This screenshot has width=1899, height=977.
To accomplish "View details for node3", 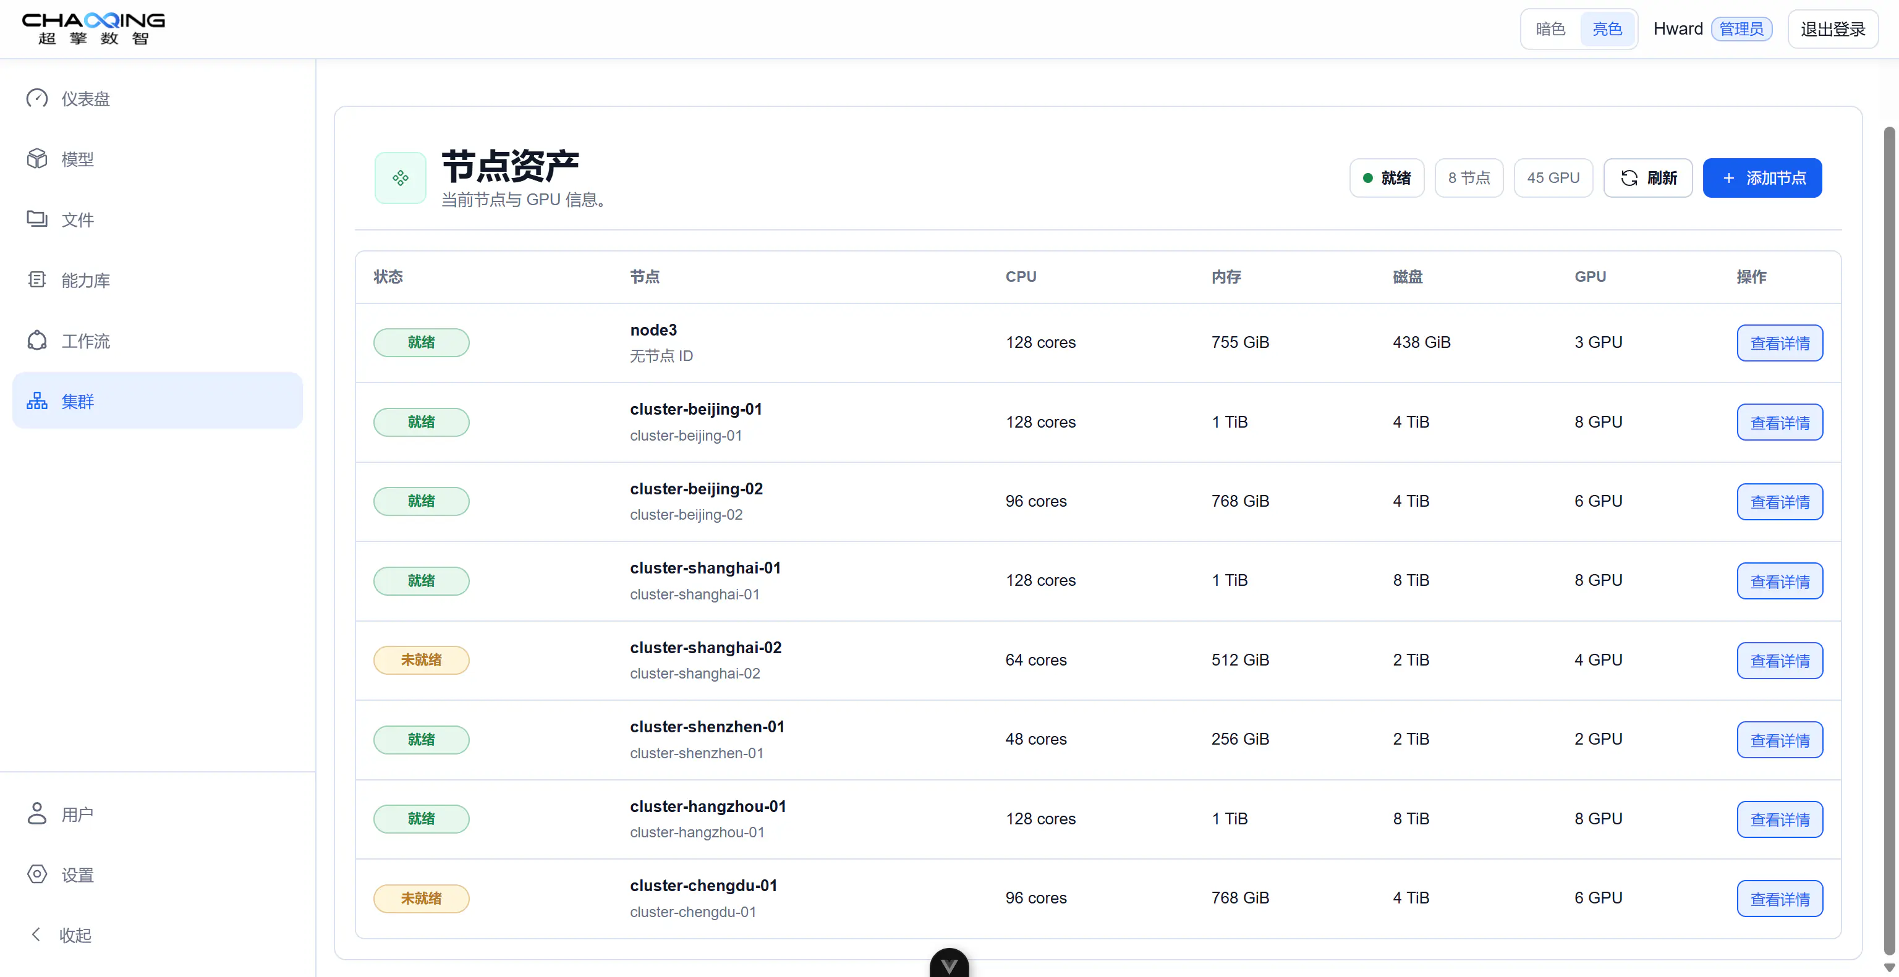I will [x=1780, y=342].
